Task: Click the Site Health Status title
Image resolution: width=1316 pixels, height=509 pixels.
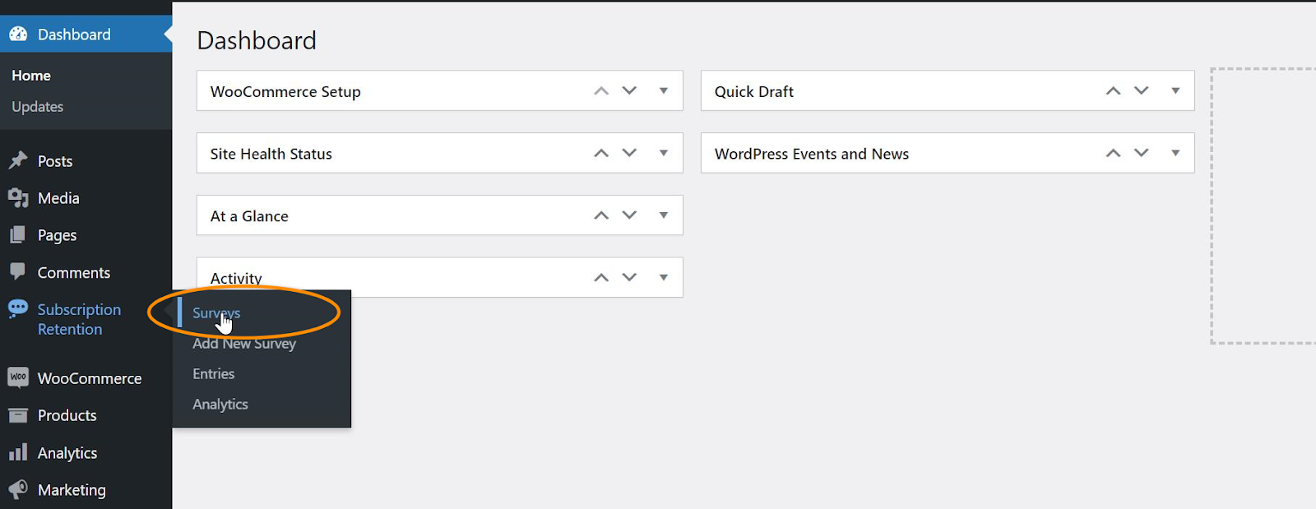Action: coord(271,154)
